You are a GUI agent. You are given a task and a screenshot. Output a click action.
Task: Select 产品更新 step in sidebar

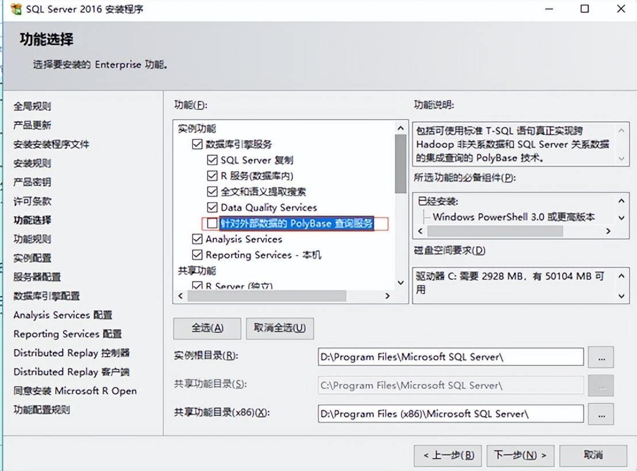click(x=32, y=125)
